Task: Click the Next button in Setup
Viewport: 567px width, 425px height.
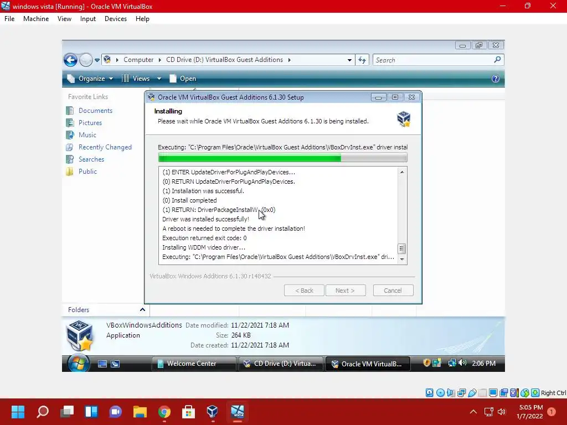Action: click(346, 290)
